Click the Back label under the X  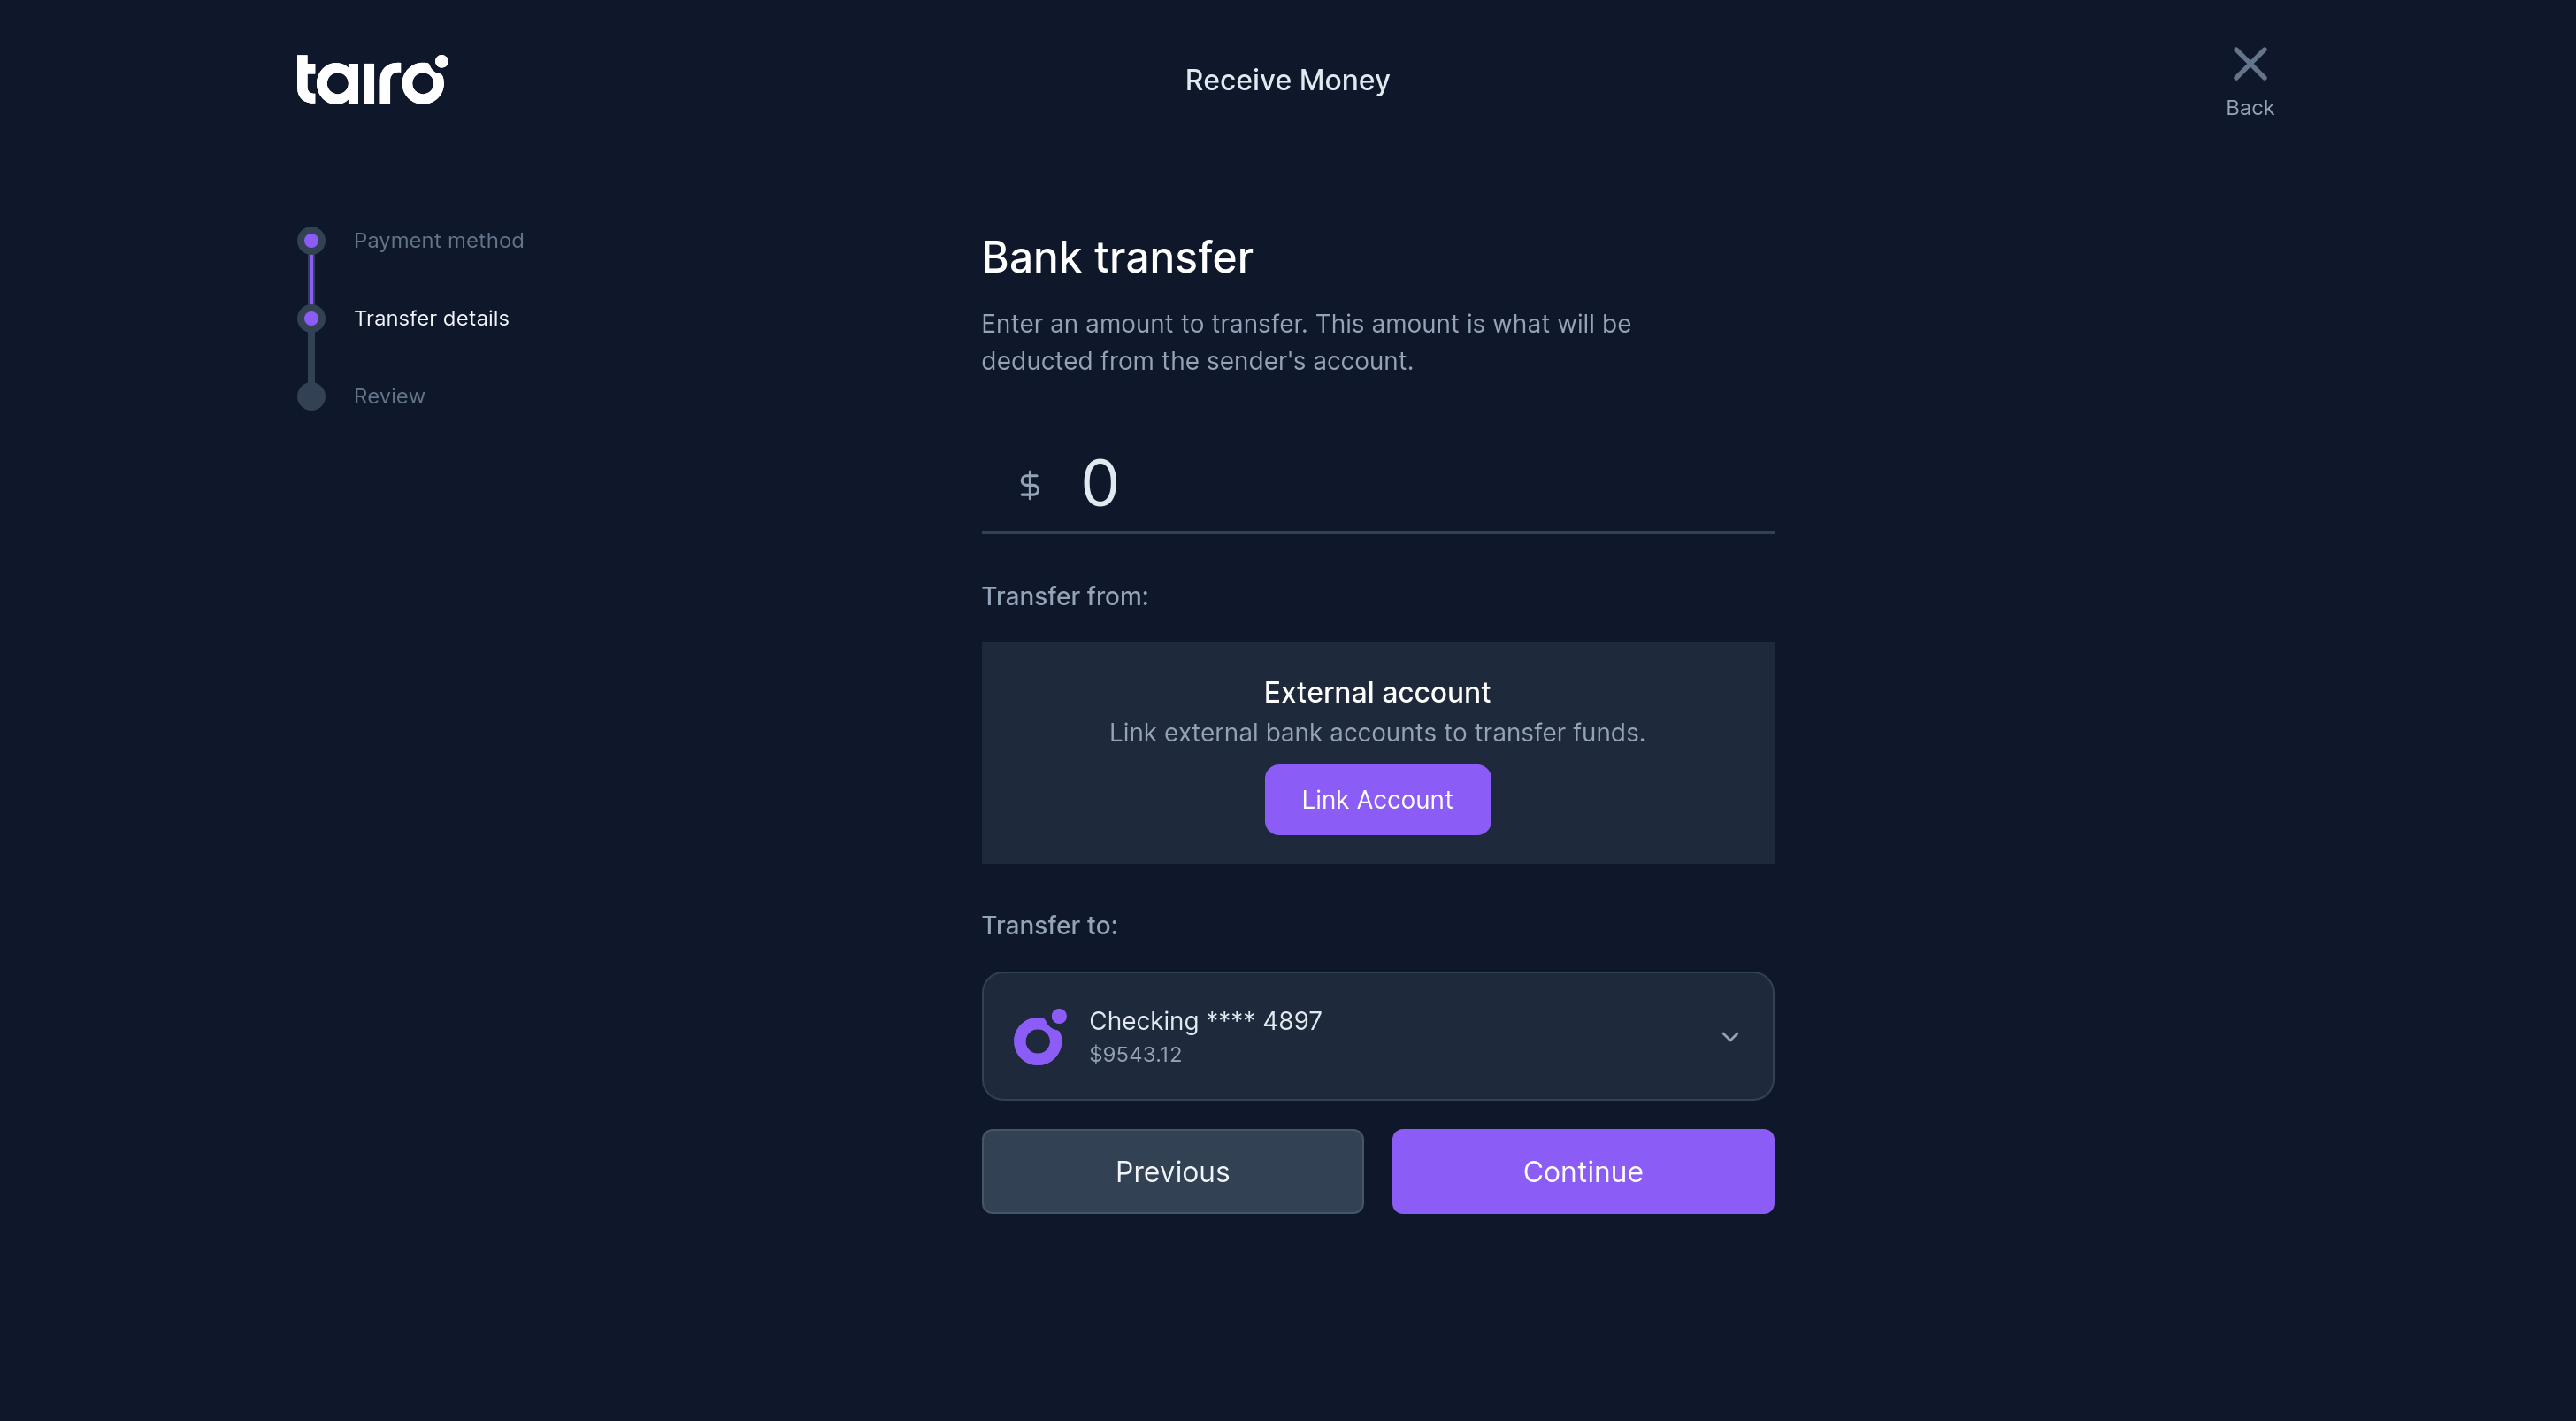tap(2249, 108)
